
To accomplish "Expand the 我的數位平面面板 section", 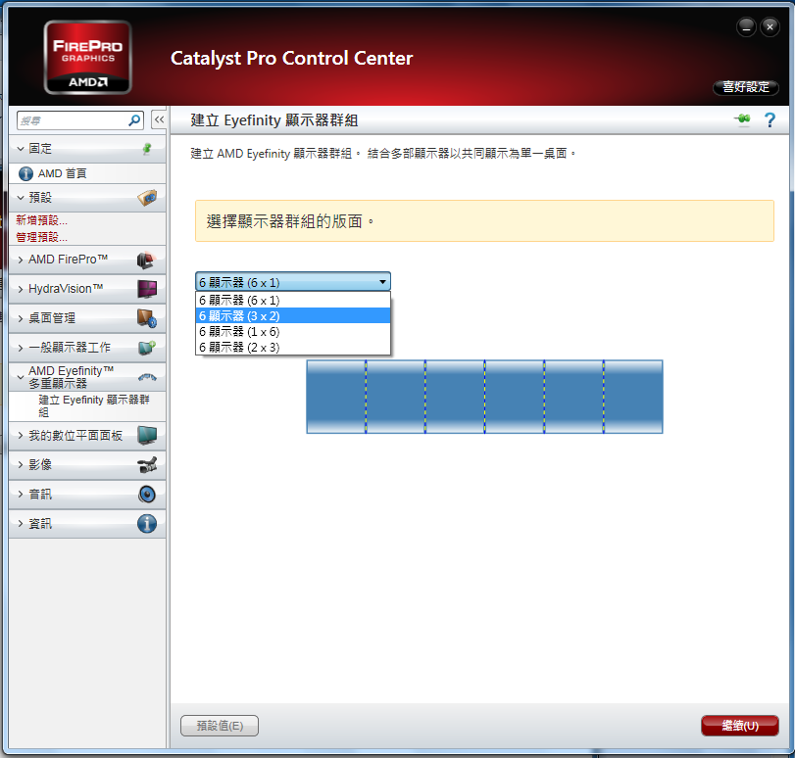I will (x=21, y=436).
